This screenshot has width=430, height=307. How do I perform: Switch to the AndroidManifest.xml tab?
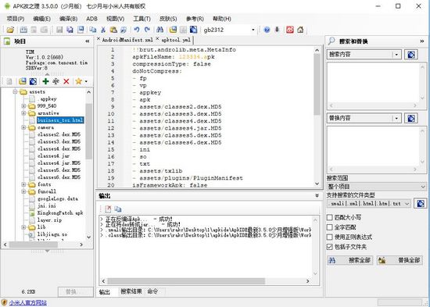[x=127, y=40]
